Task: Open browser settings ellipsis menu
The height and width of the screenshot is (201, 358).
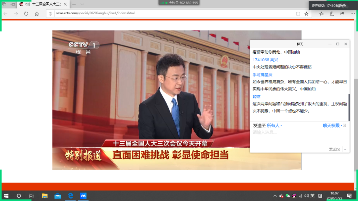Action: [x=352, y=14]
